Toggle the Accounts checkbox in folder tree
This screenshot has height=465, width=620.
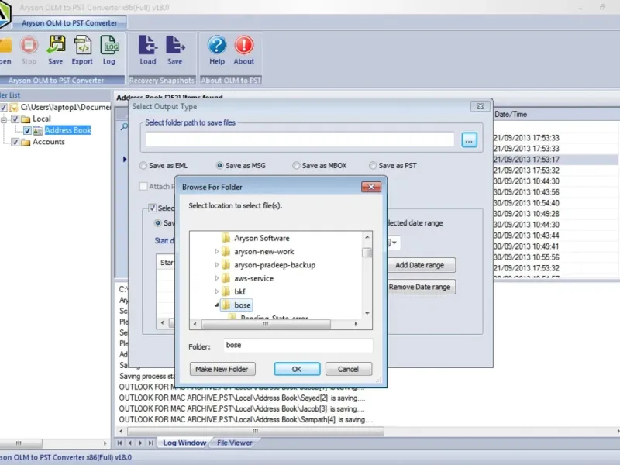(15, 142)
